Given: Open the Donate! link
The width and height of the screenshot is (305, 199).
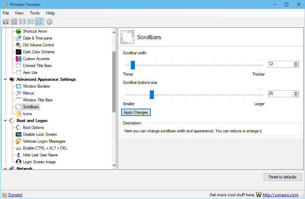Looking at the screenshot, I should 15,195.
